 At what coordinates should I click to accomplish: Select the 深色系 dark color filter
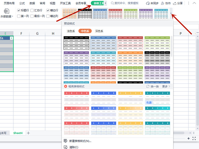point(99,31)
